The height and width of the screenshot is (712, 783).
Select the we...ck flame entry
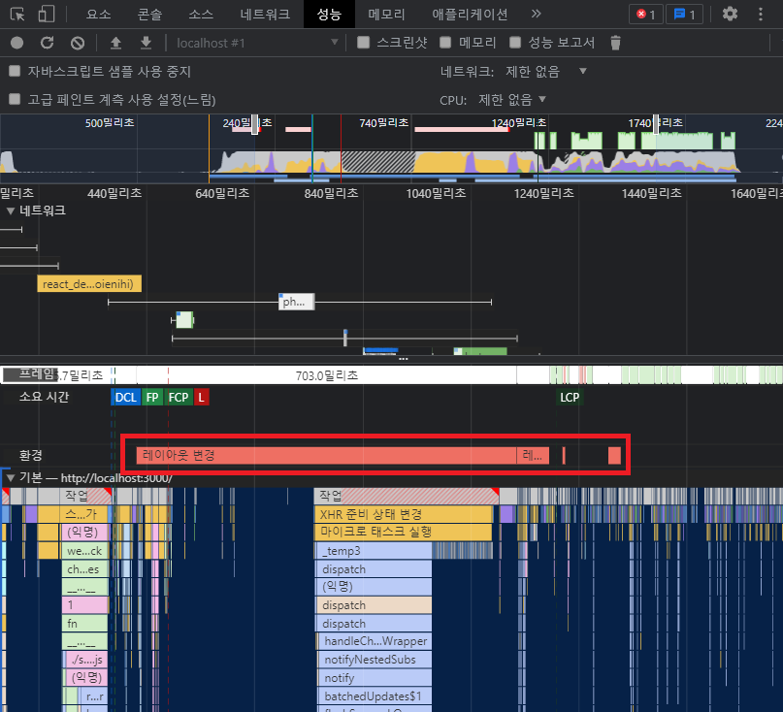(84, 551)
